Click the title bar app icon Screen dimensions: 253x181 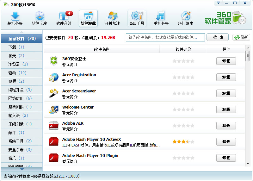pos(6,4)
